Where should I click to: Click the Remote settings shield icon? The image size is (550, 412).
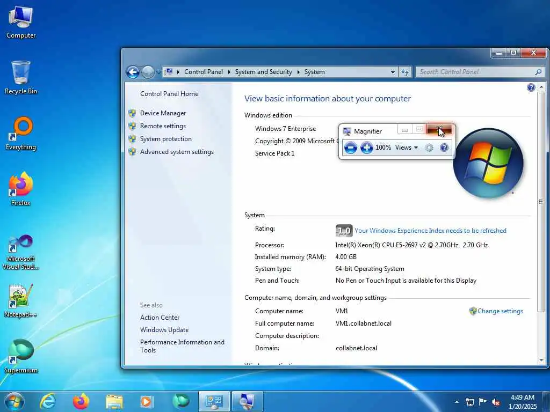click(132, 126)
